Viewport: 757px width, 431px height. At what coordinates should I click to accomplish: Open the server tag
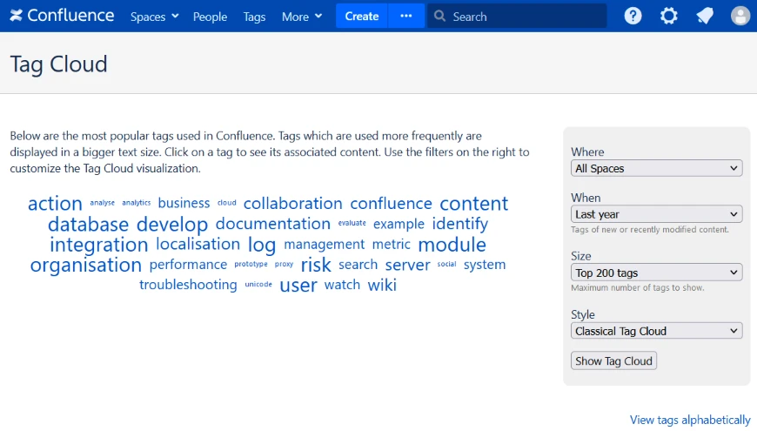[x=407, y=265]
